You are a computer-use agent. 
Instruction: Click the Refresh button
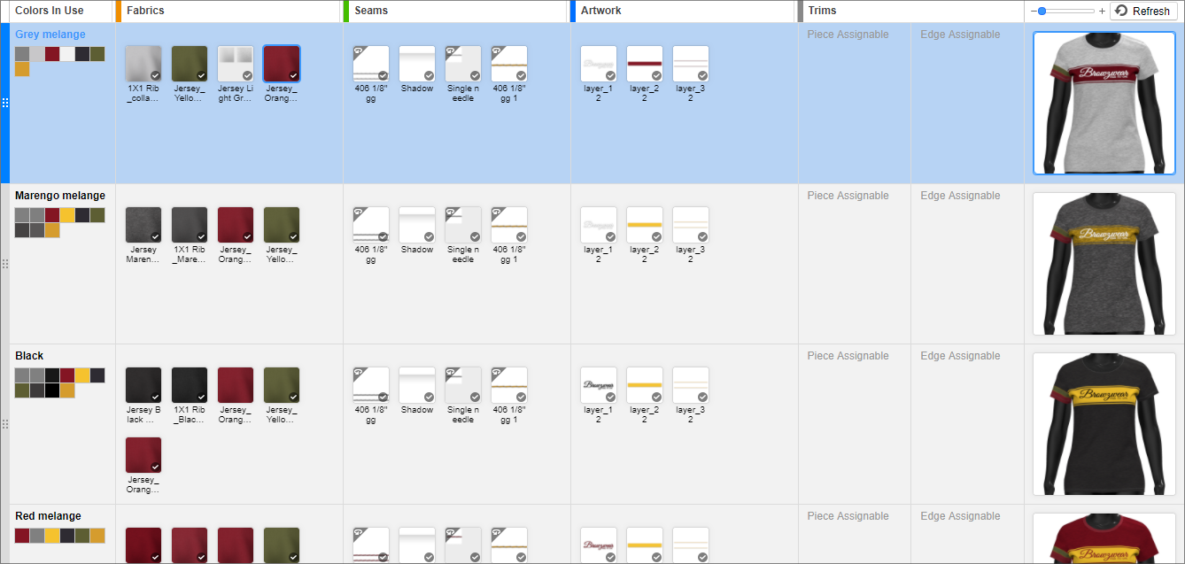tap(1143, 11)
